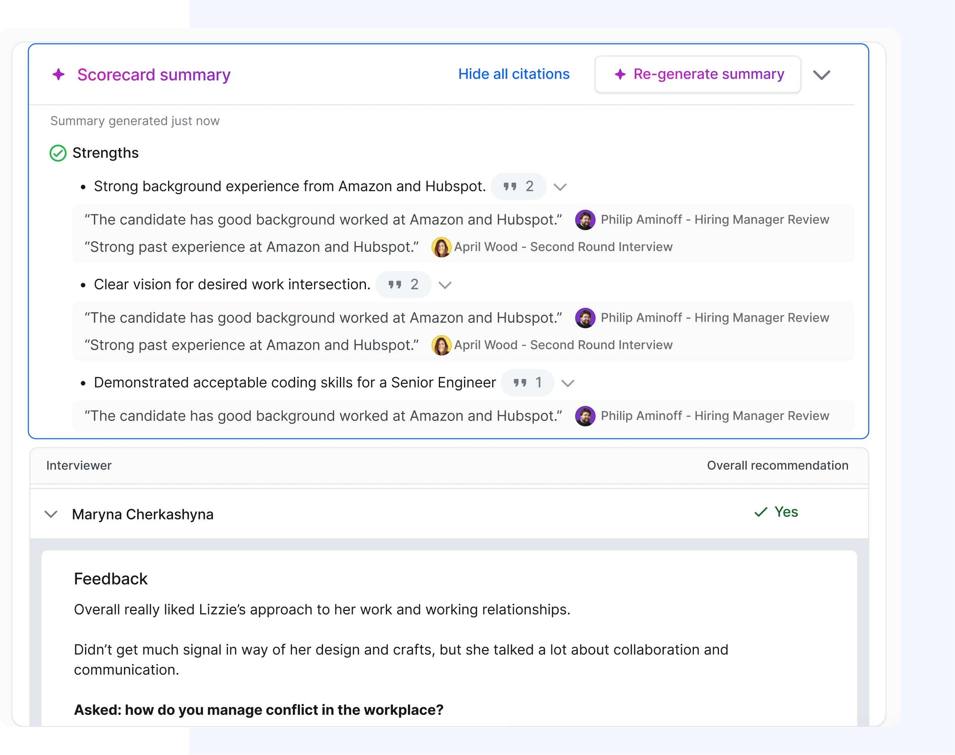Viewport: 955px width, 755px height.
Task: Click Philip Aminoff's avatar next to coding skills quote
Action: pos(585,416)
